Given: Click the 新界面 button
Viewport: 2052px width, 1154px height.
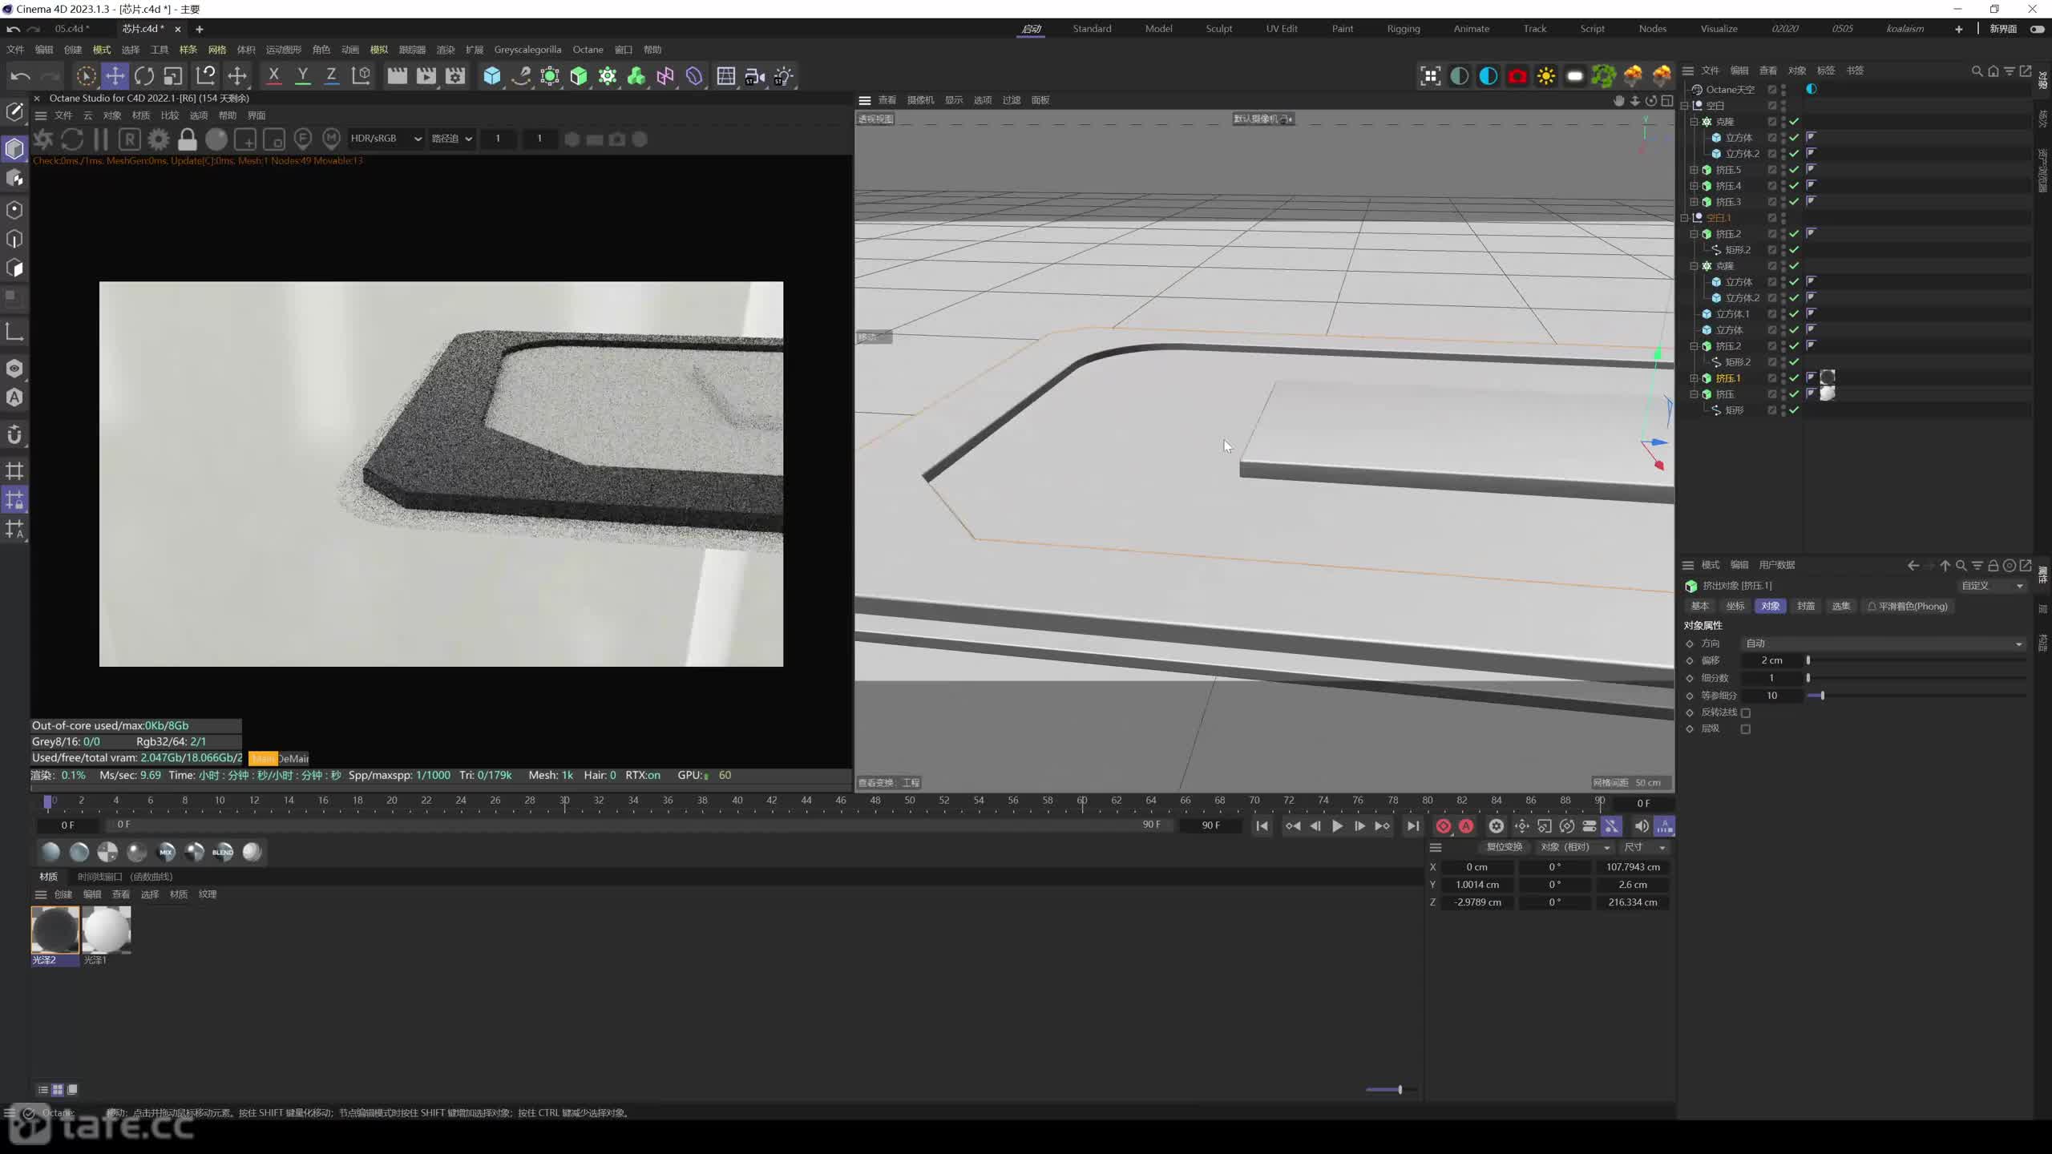Looking at the screenshot, I should point(2003,29).
